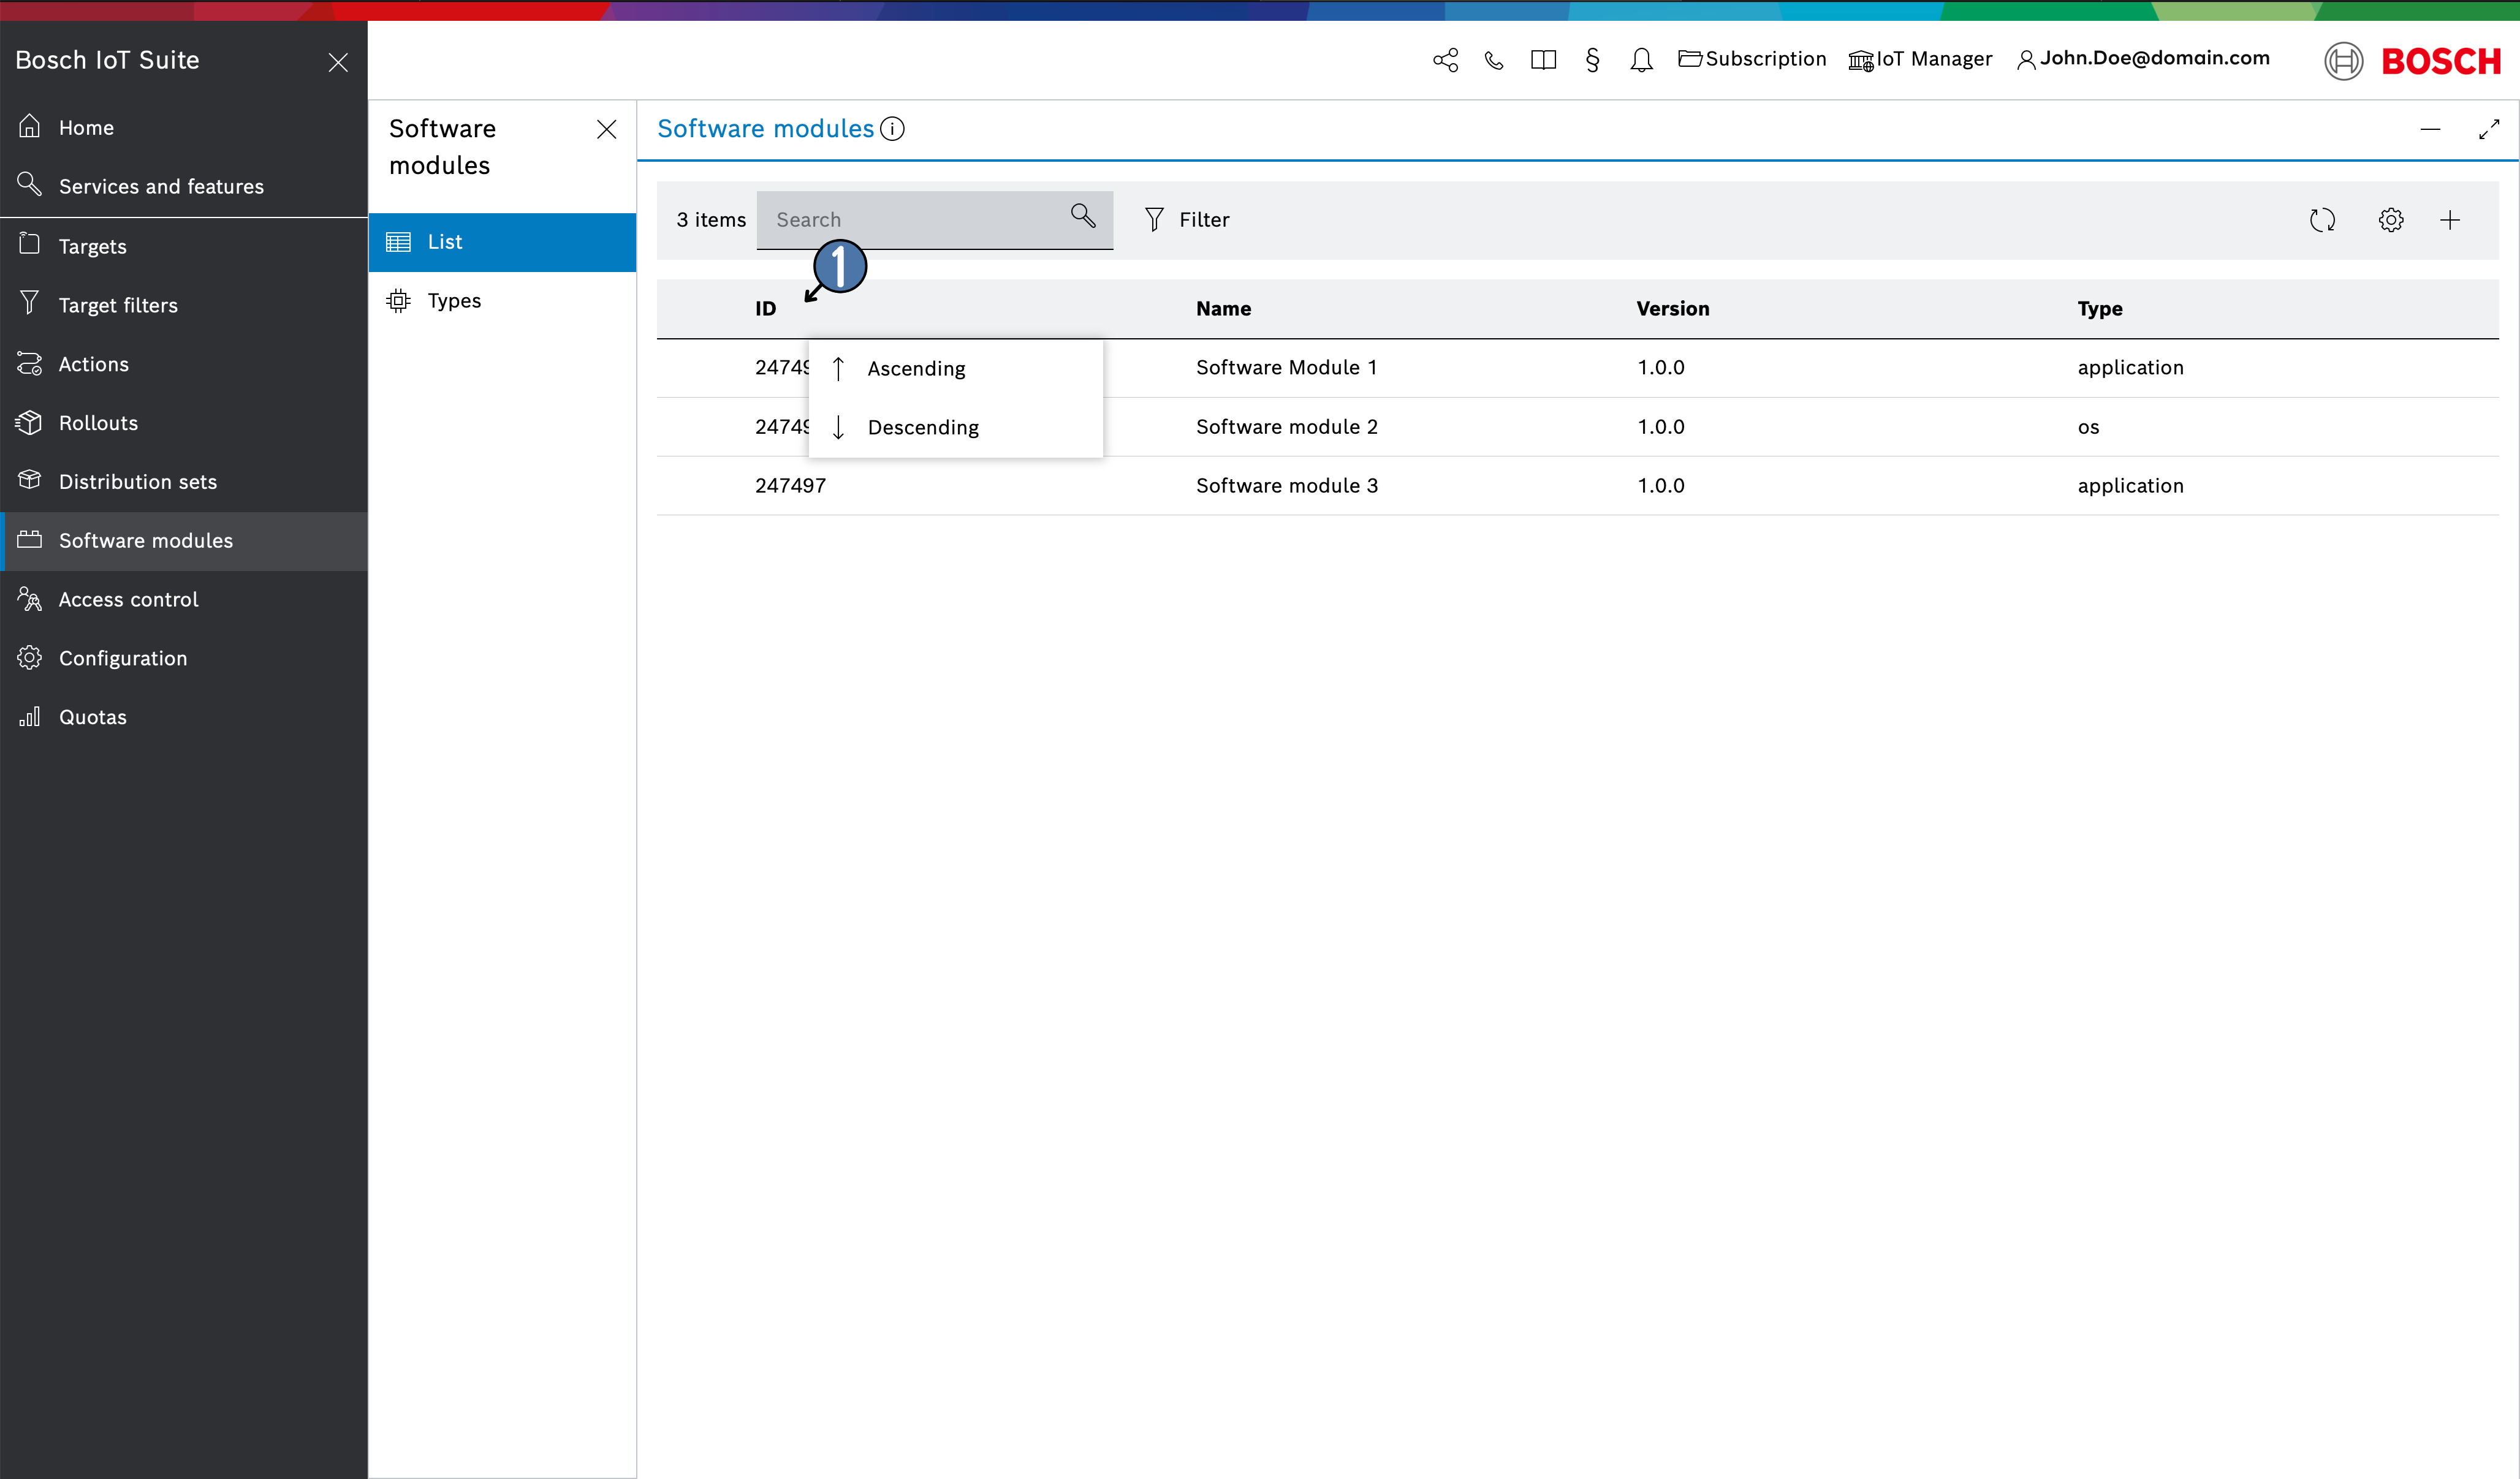Click the legal paragraph symbol icon
The height and width of the screenshot is (1479, 2520).
1592,60
